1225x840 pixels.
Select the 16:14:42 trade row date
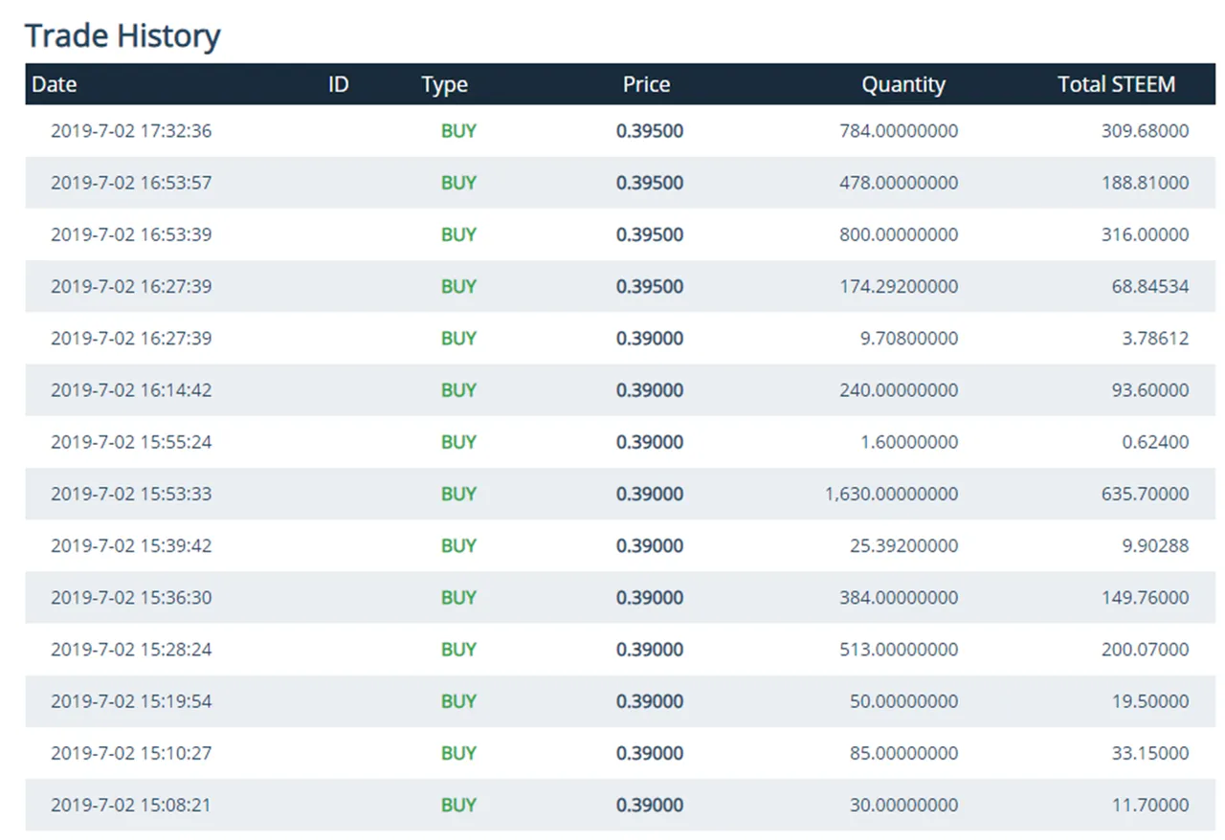coord(131,389)
